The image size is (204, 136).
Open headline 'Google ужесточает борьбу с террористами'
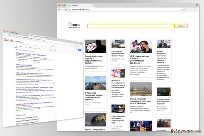(94, 59)
